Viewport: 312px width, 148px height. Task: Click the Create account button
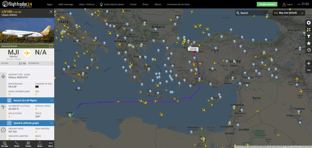click(x=267, y=4)
